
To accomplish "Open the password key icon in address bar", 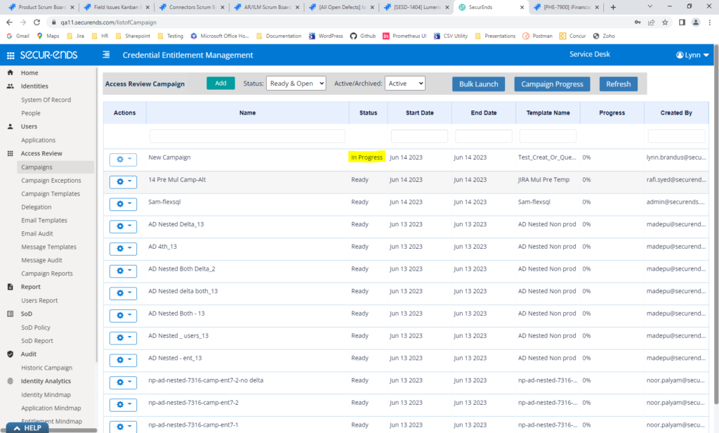I will (x=638, y=22).
